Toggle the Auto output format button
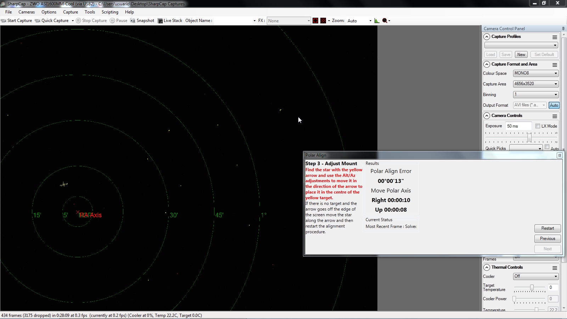This screenshot has height=319, width=567. [x=554, y=105]
